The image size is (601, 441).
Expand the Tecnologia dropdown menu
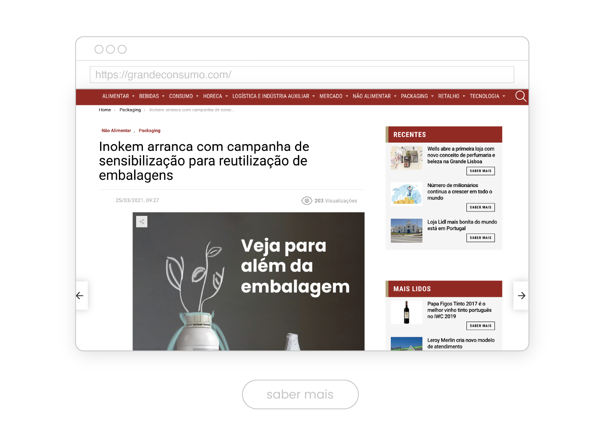(x=487, y=96)
